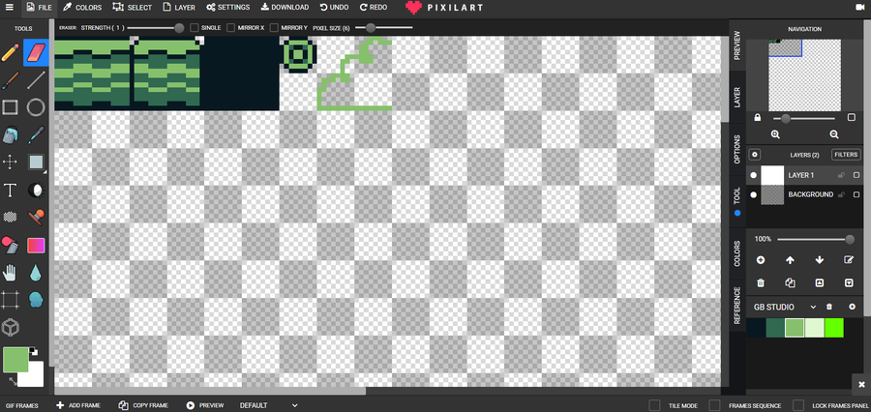Duplicate the layer with copy icon

[790, 283]
